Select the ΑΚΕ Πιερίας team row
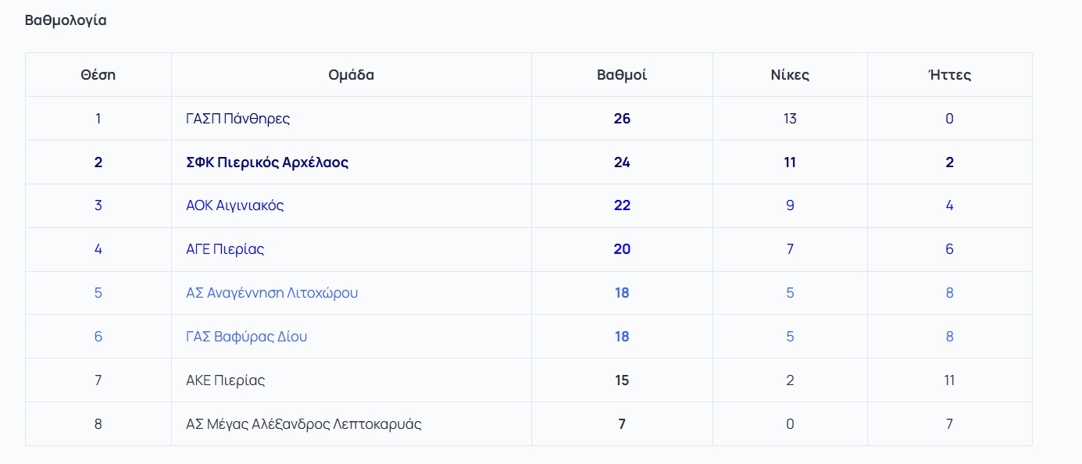1082x464 pixels. 225,380
